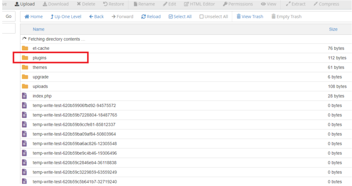The image size is (352, 186).
Task: Click the et-cache folder icon
Action: (25, 48)
